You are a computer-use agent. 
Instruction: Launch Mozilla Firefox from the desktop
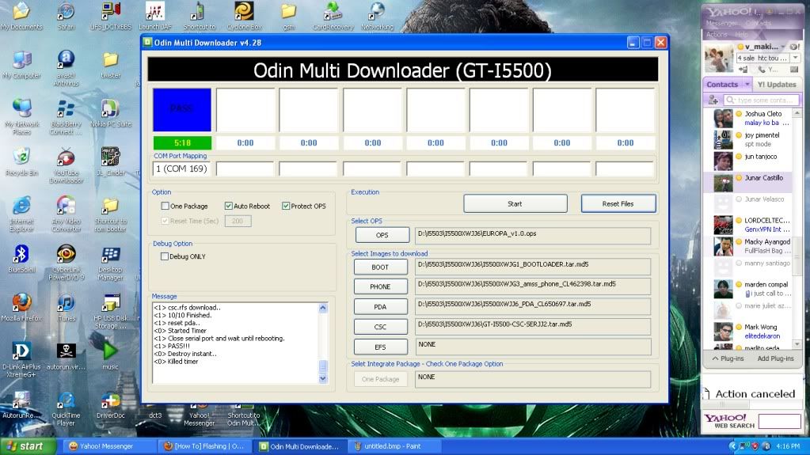[x=21, y=307]
